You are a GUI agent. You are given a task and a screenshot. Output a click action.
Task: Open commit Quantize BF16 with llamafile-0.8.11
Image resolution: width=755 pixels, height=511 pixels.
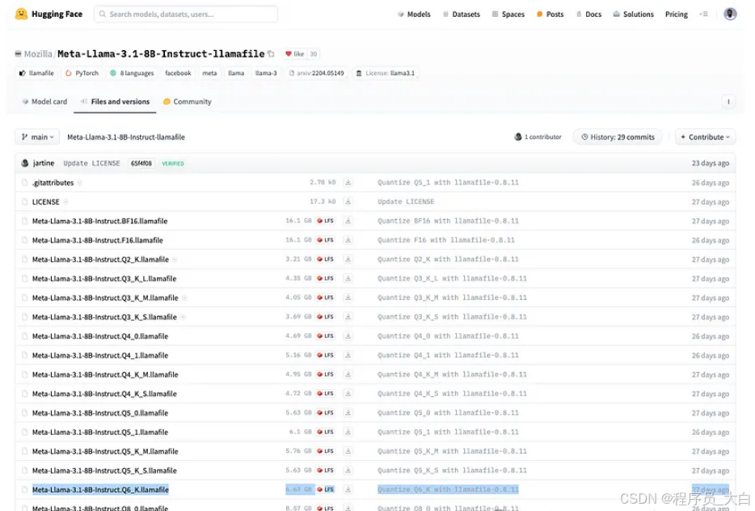(449, 221)
